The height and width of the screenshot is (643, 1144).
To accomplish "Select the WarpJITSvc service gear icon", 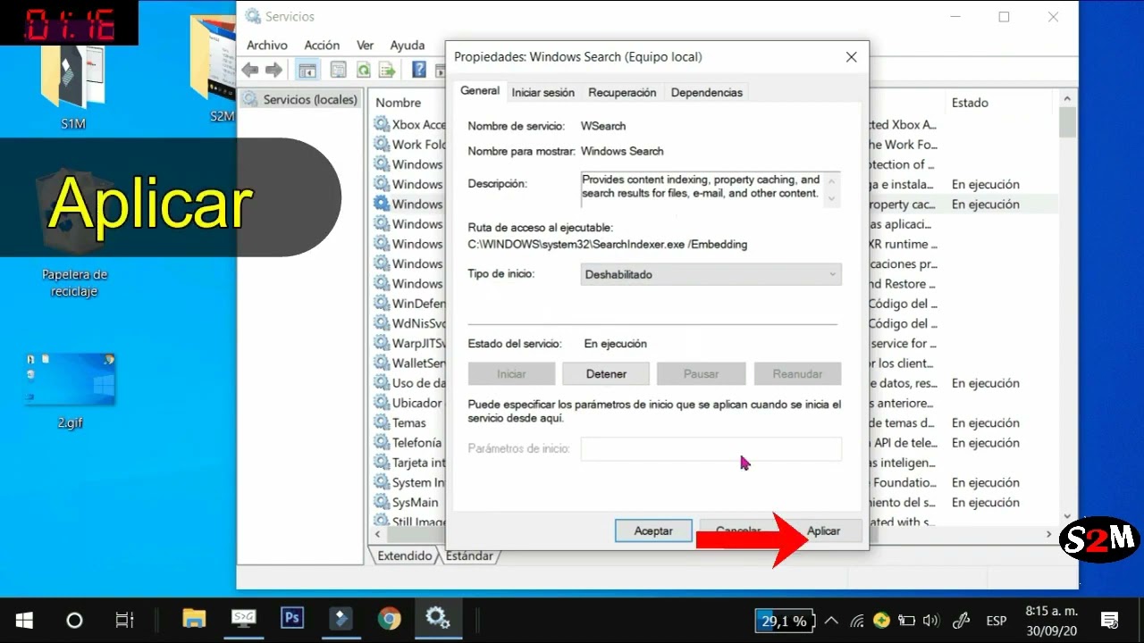I will pyautogui.click(x=382, y=343).
